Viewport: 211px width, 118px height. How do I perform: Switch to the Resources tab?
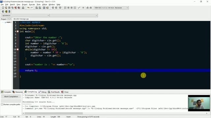(17, 92)
